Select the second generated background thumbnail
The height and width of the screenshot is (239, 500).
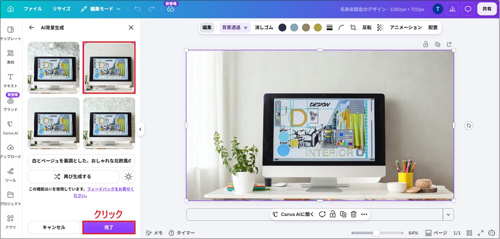[x=109, y=67]
